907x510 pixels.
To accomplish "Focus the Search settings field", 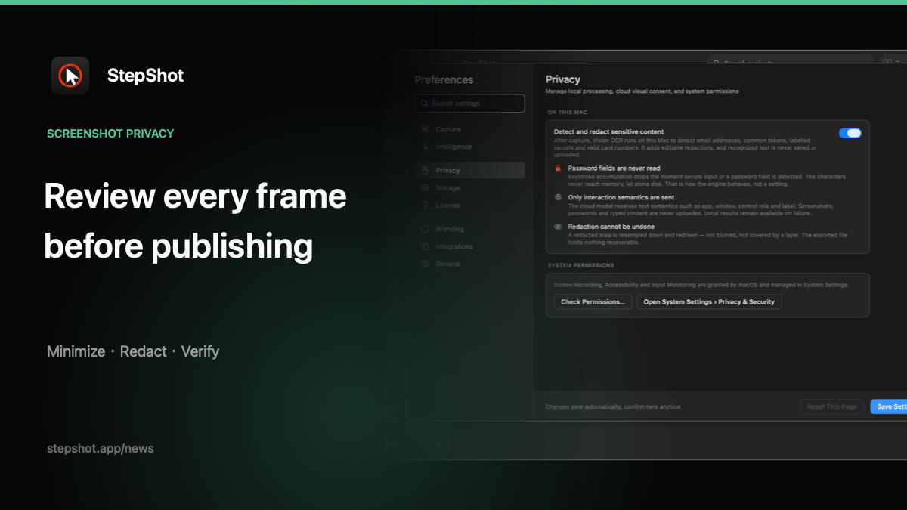I will tap(469, 104).
